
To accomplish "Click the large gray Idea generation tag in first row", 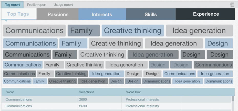I will coord(199,30).
